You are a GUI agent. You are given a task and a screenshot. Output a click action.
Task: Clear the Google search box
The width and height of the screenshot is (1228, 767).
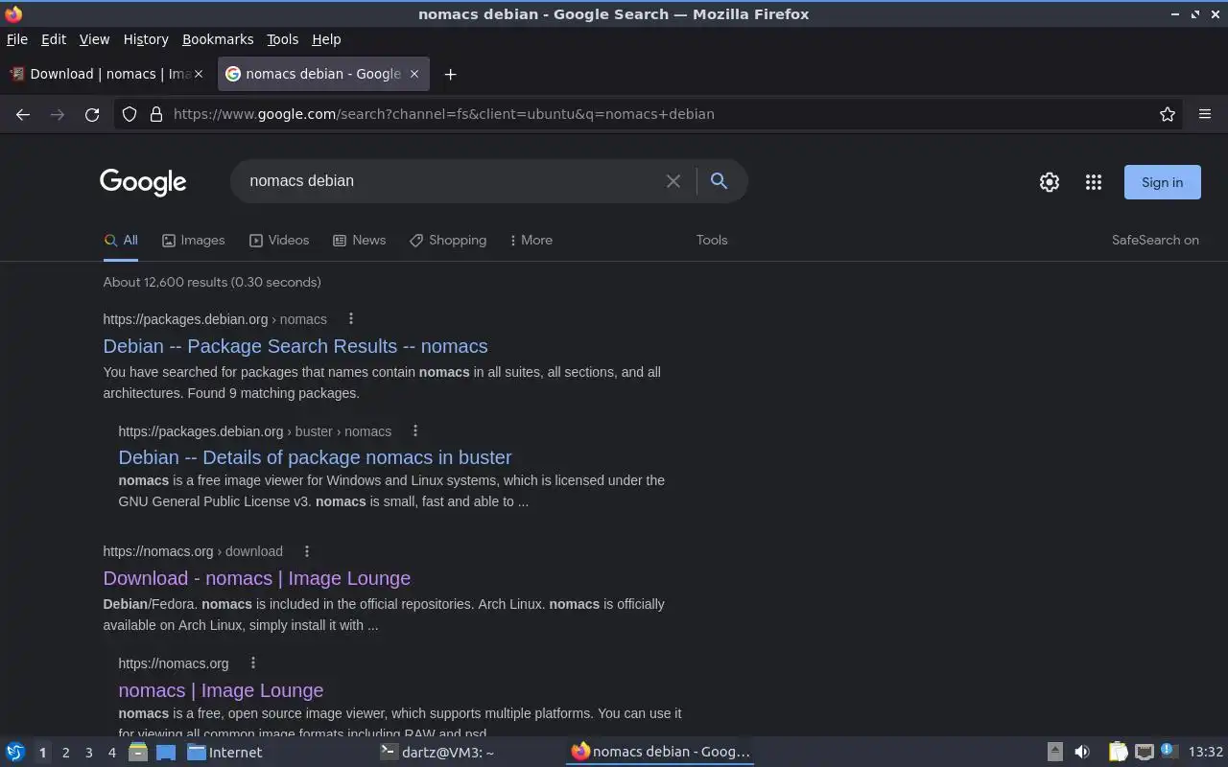click(673, 181)
